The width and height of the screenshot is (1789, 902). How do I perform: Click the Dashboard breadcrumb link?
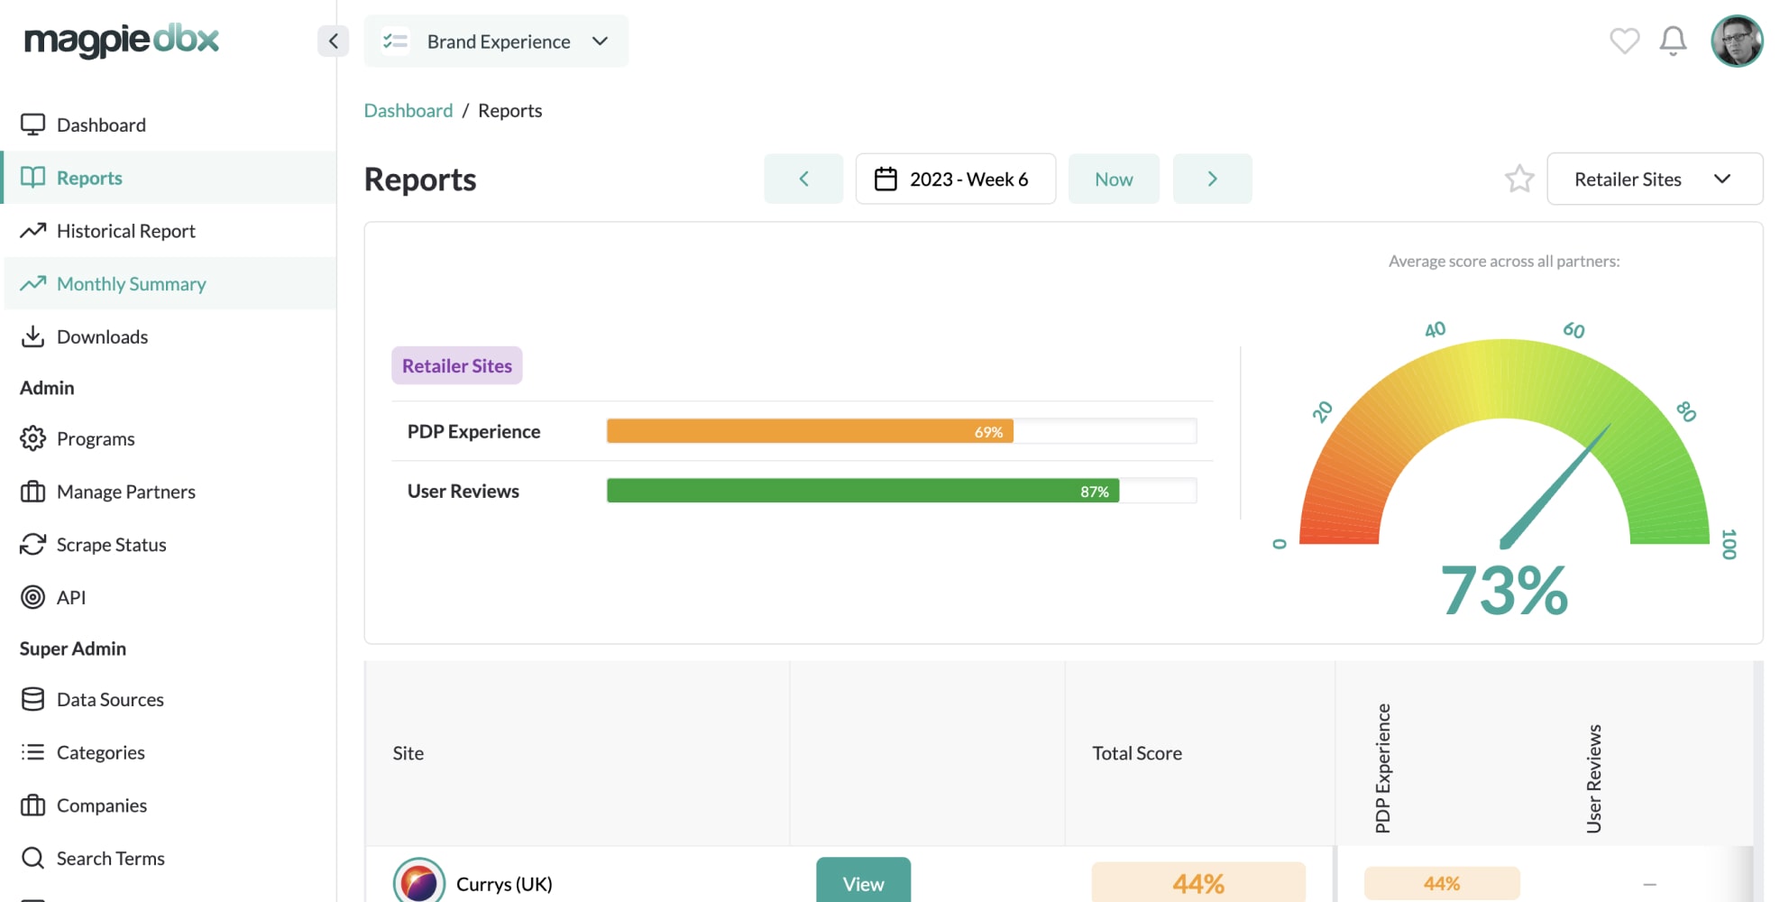(408, 110)
